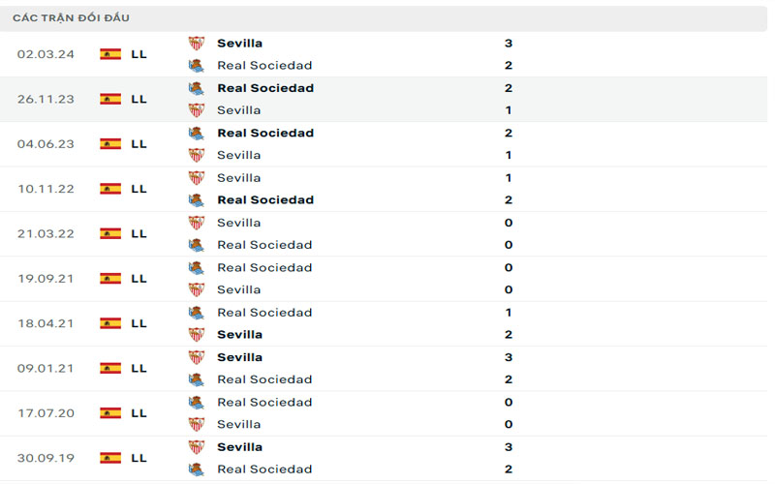Click Spain flag beside 26.11.23 match
775x484 pixels.
pos(110,99)
